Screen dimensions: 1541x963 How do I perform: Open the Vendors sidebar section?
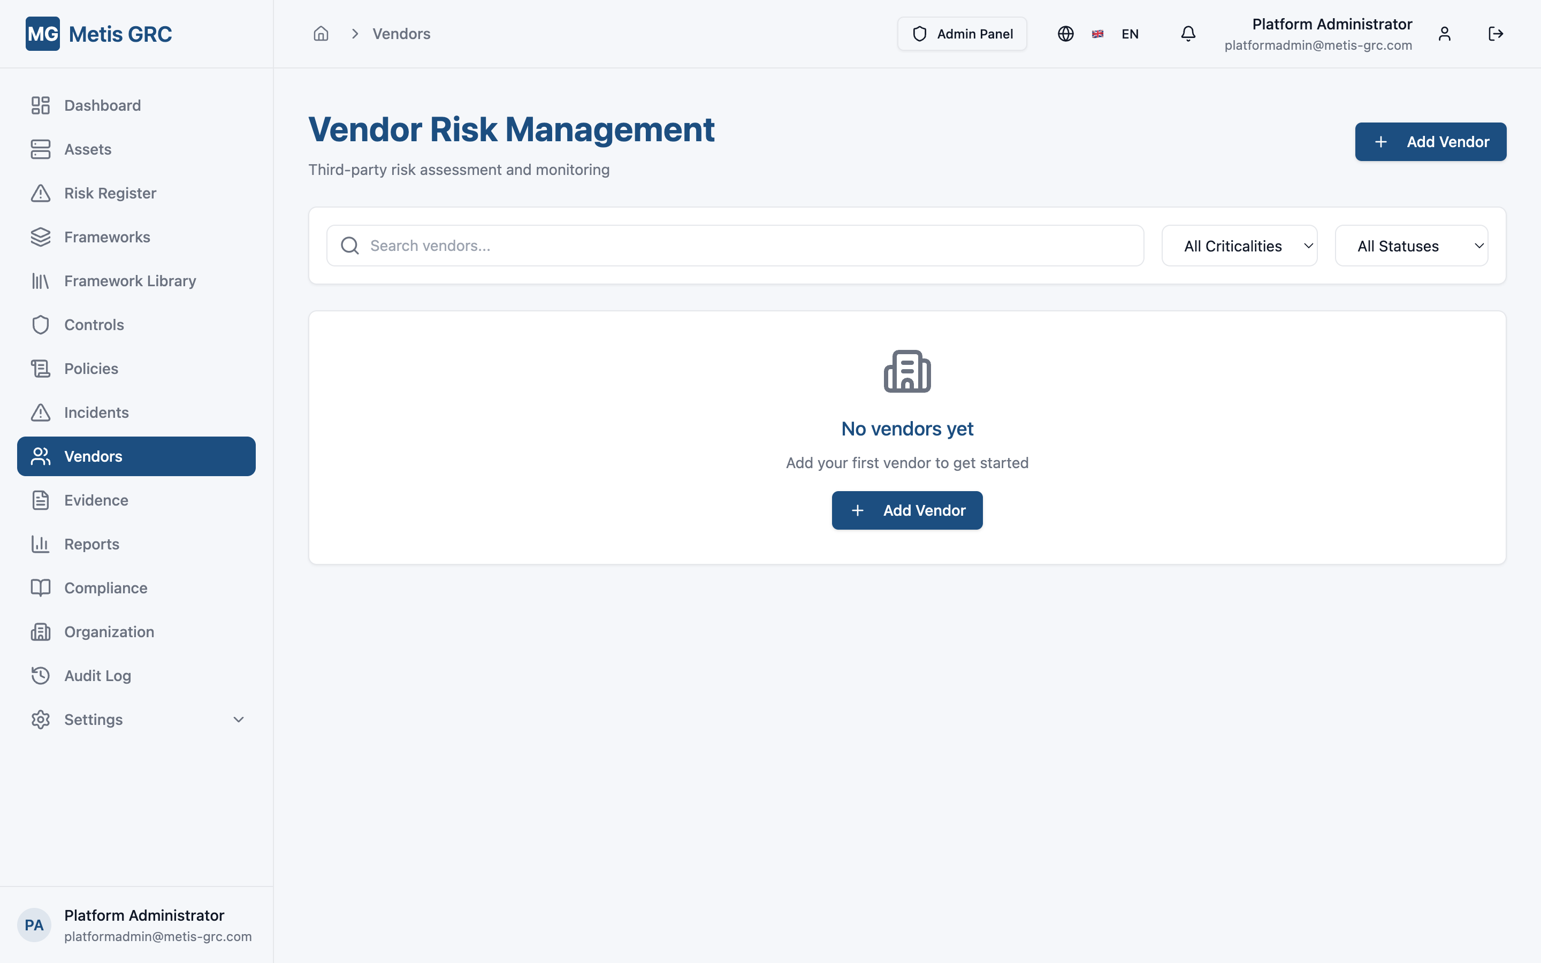[93, 456]
